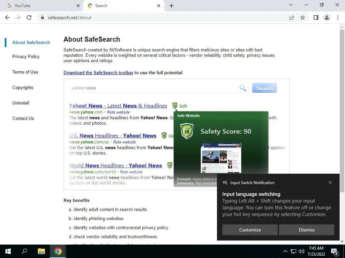345x258 pixels.
Task: Click the Customize button in notification
Action: [250, 230]
